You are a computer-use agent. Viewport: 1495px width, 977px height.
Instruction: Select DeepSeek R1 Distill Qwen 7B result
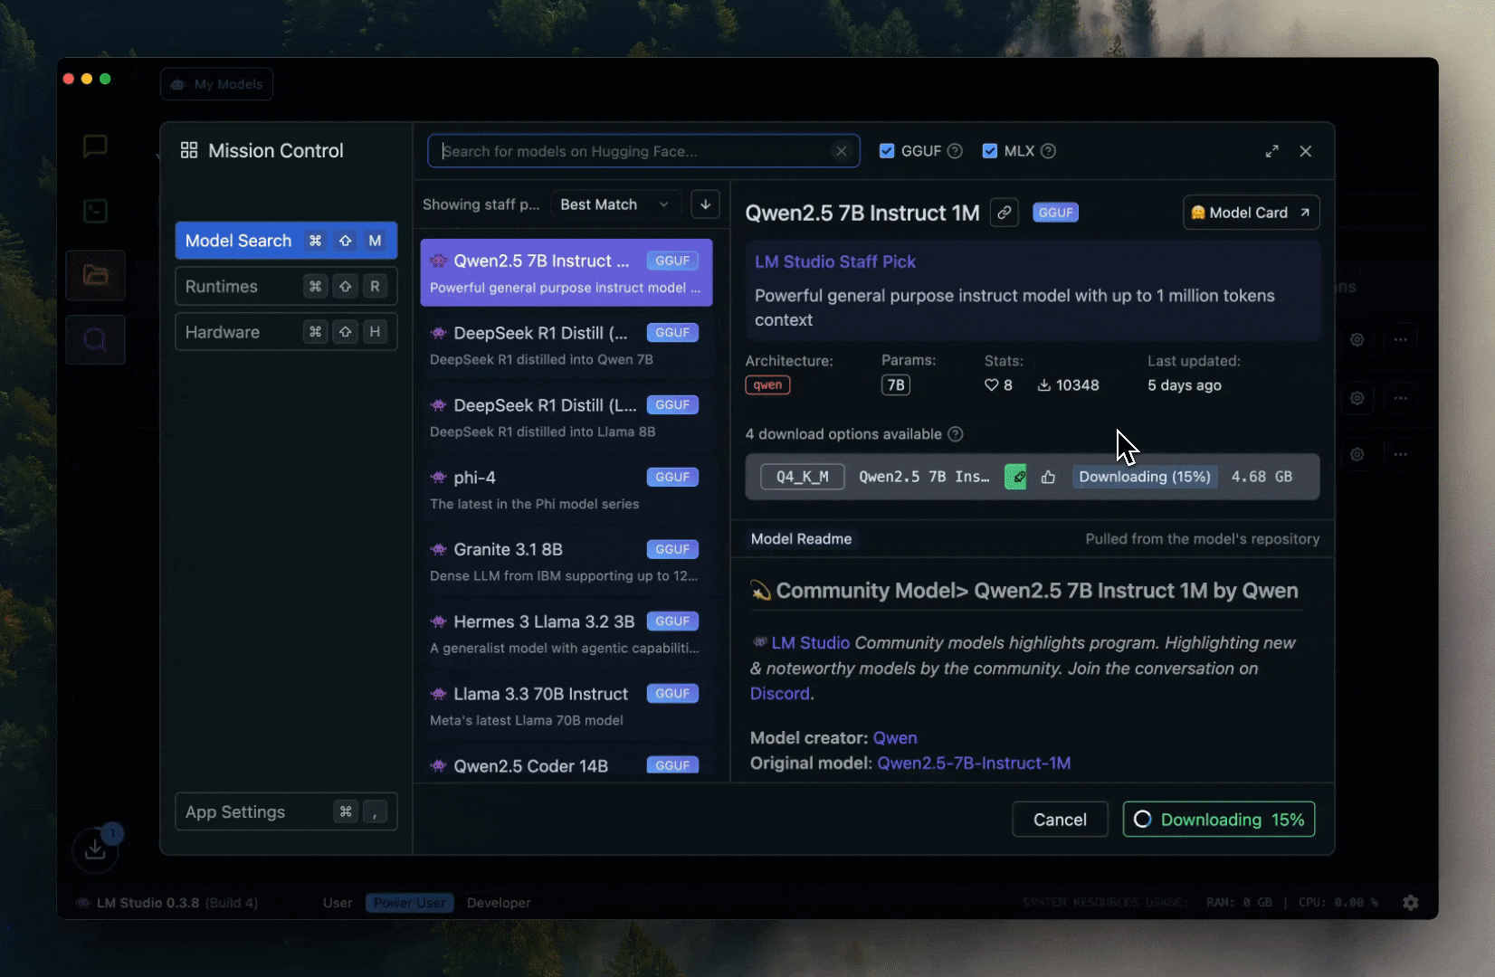point(567,345)
